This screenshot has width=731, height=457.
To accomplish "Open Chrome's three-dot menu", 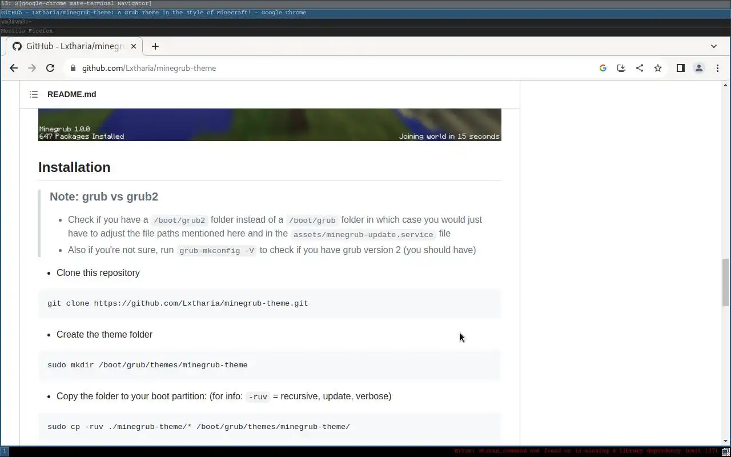I will pyautogui.click(x=717, y=68).
